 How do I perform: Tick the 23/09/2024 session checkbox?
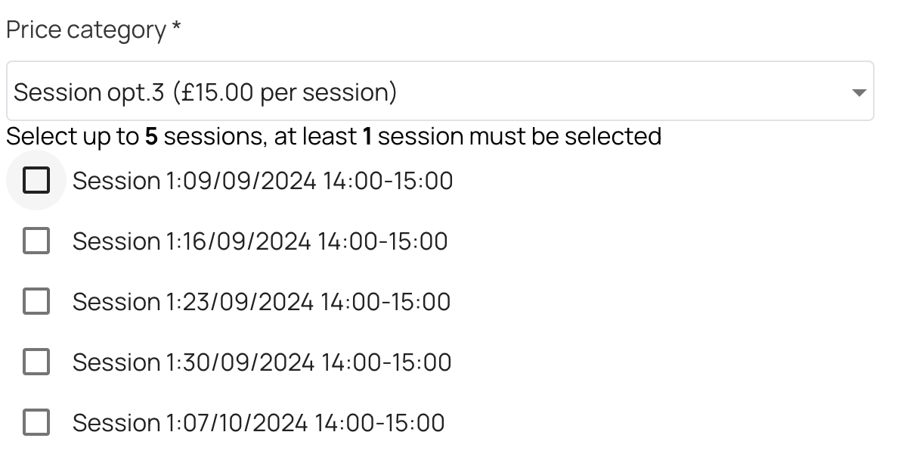(36, 302)
